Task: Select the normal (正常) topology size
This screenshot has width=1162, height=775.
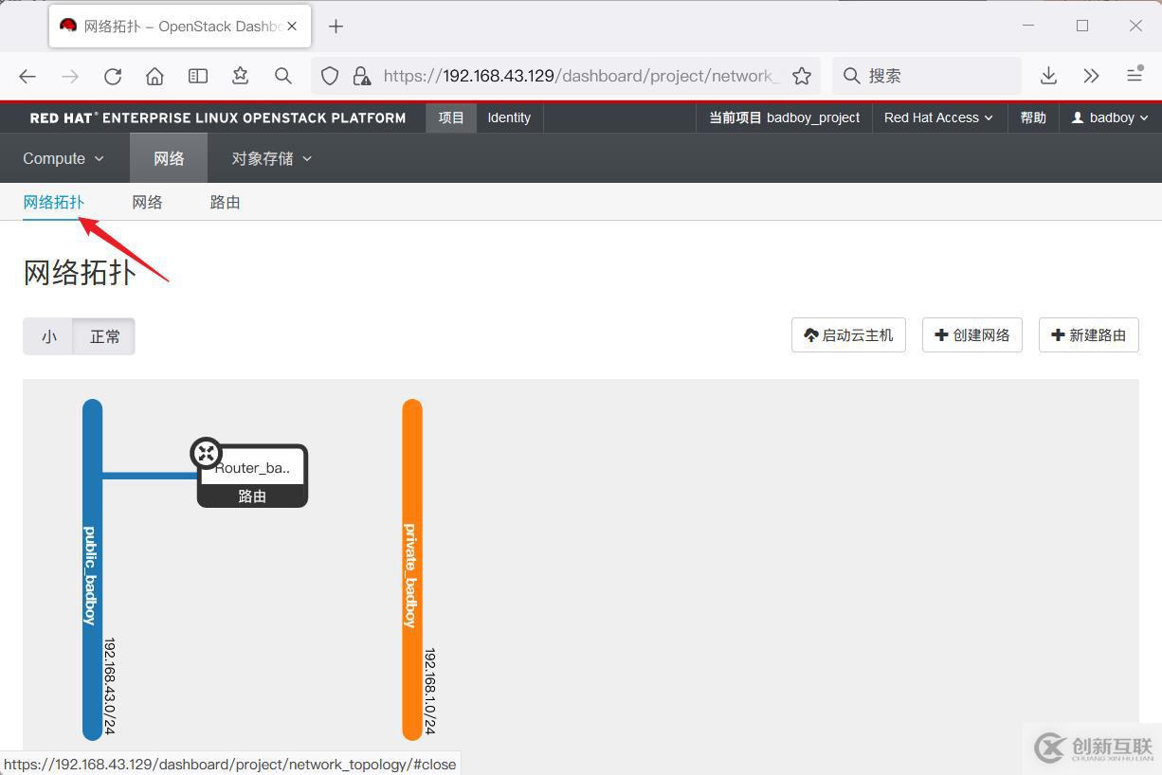Action: (104, 336)
